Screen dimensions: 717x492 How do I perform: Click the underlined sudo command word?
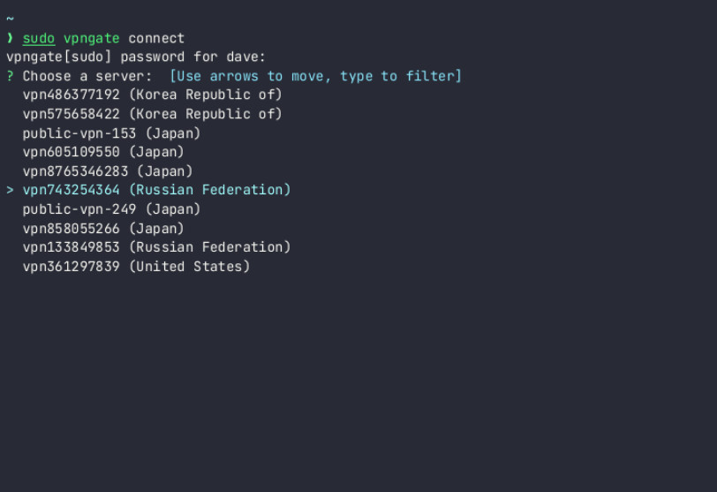pyautogui.click(x=39, y=38)
